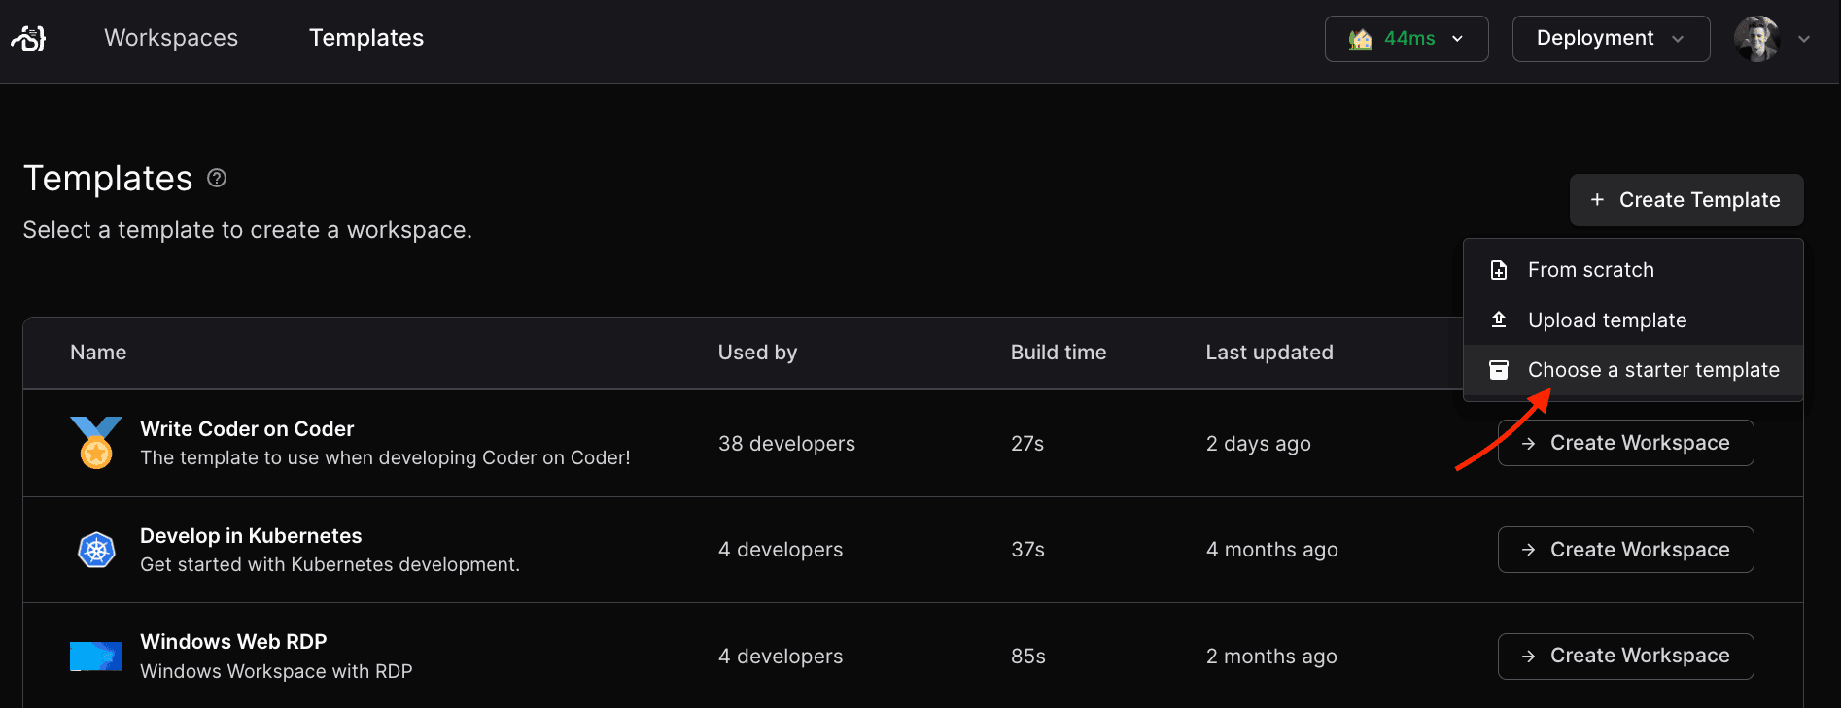This screenshot has height=708, width=1841.
Task: Click the Windows Workspace with RDP description
Action: pos(276,671)
